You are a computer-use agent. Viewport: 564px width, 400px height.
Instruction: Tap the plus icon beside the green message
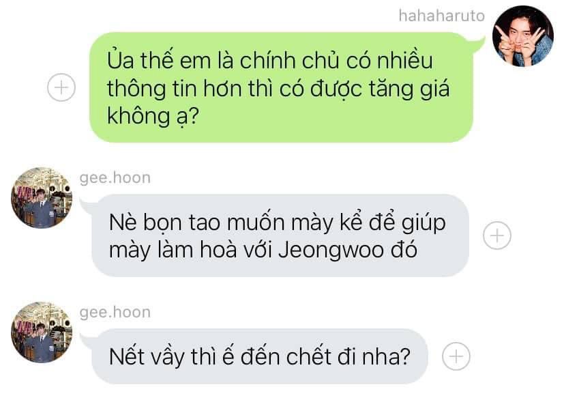coord(61,87)
